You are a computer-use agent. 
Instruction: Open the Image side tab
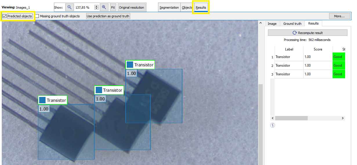point(272,24)
